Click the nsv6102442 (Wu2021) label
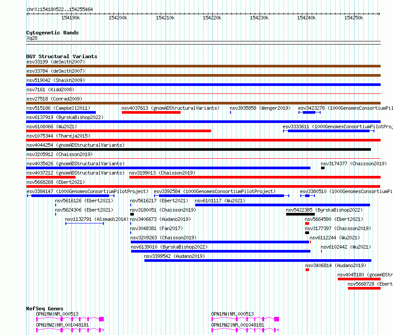393x335 pixels. click(346, 247)
